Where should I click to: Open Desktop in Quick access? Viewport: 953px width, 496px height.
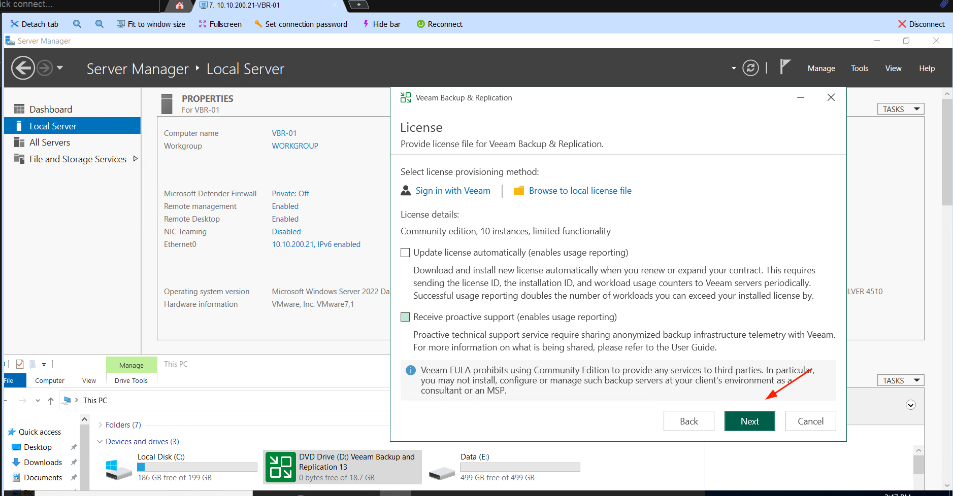point(38,447)
